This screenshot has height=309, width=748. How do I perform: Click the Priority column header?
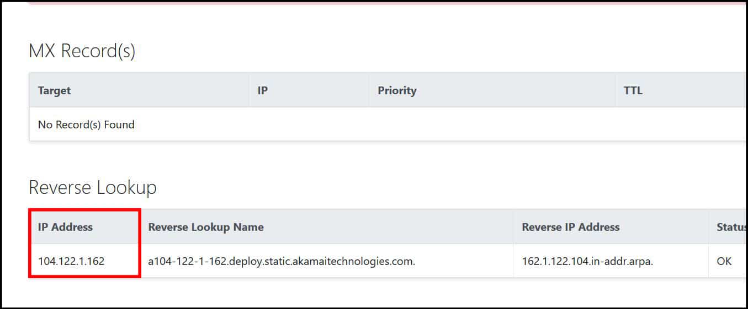tap(397, 90)
